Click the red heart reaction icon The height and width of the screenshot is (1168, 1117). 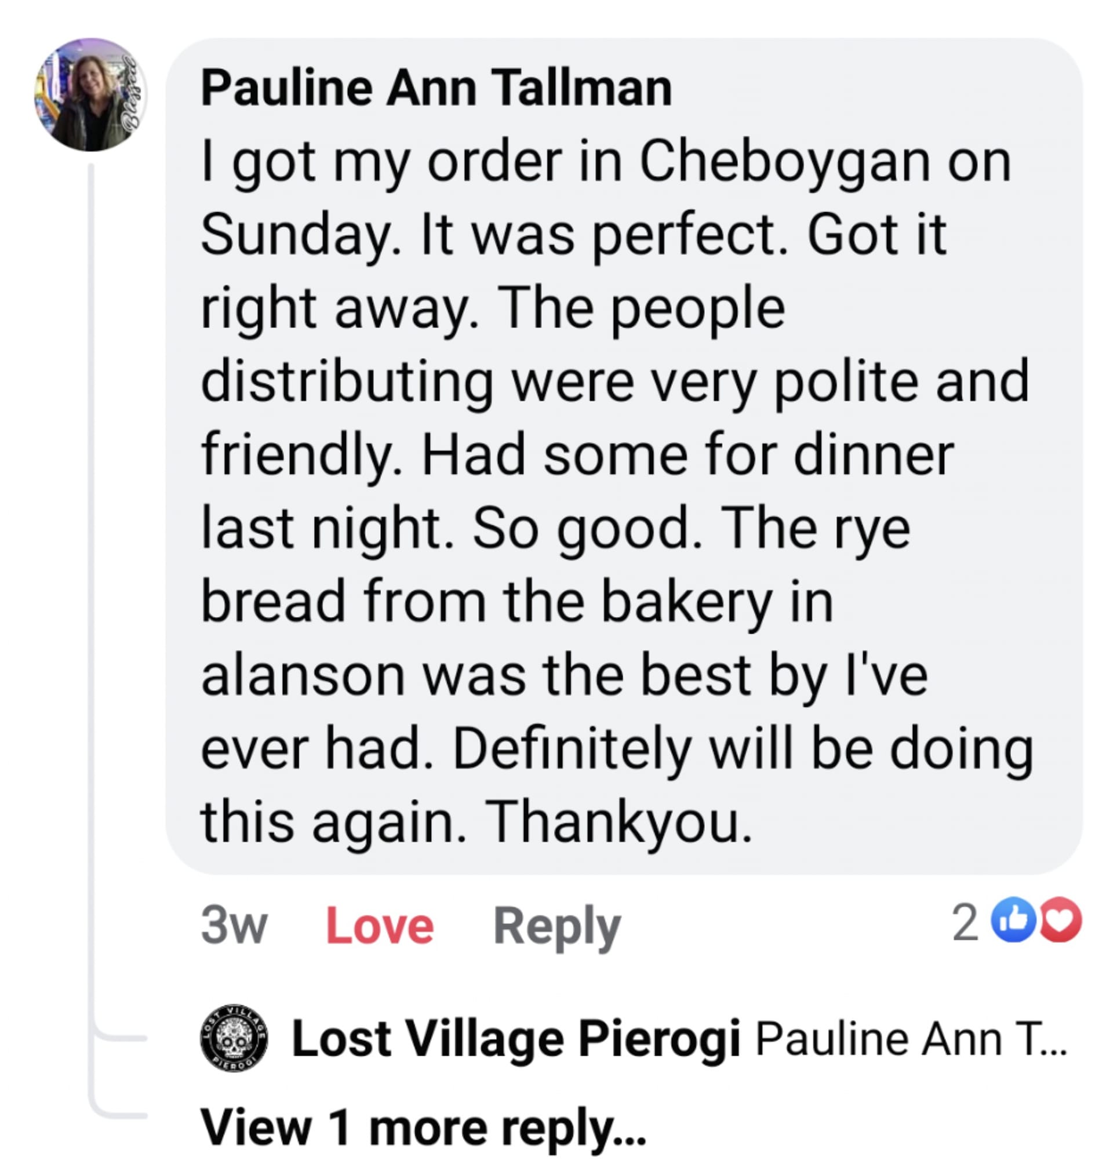[1060, 921]
